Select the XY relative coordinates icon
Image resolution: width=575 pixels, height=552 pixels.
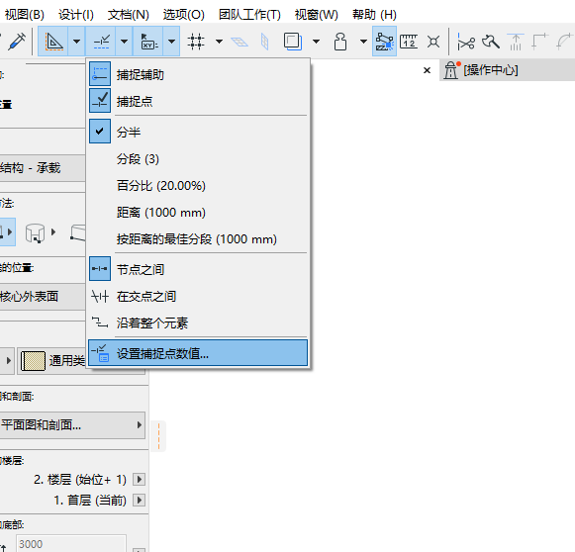148,42
